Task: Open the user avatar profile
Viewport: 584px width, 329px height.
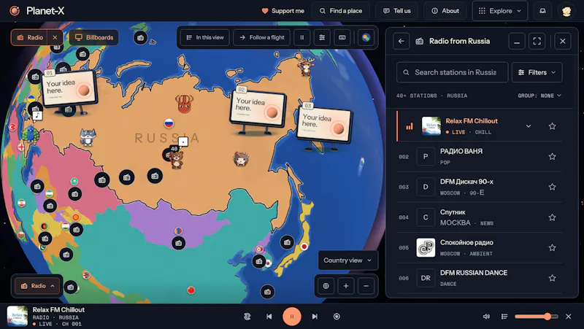Action: point(566,11)
